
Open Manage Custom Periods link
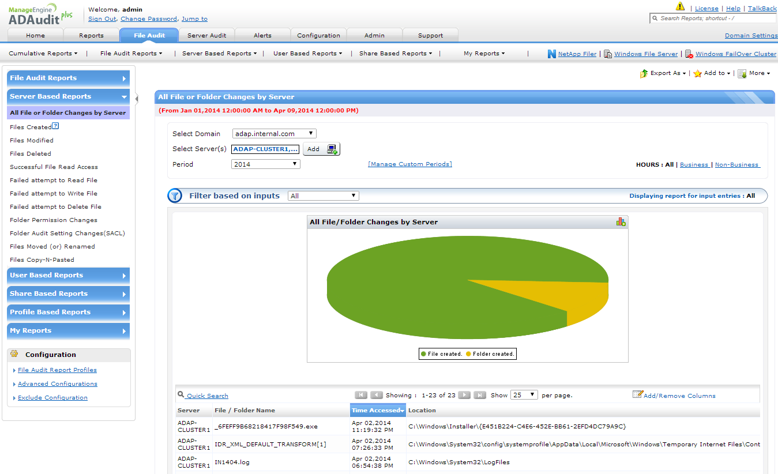(x=410, y=164)
